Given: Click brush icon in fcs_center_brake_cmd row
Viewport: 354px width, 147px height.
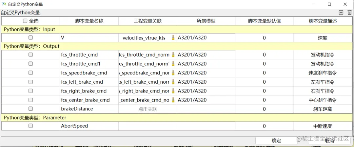Looking at the screenshot, I should (x=173, y=100).
